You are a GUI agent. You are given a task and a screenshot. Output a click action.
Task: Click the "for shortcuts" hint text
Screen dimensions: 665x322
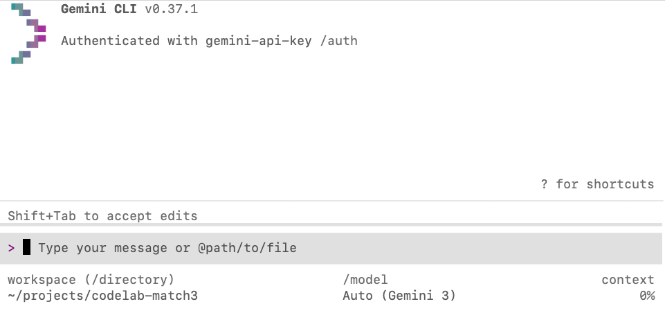[x=605, y=184]
